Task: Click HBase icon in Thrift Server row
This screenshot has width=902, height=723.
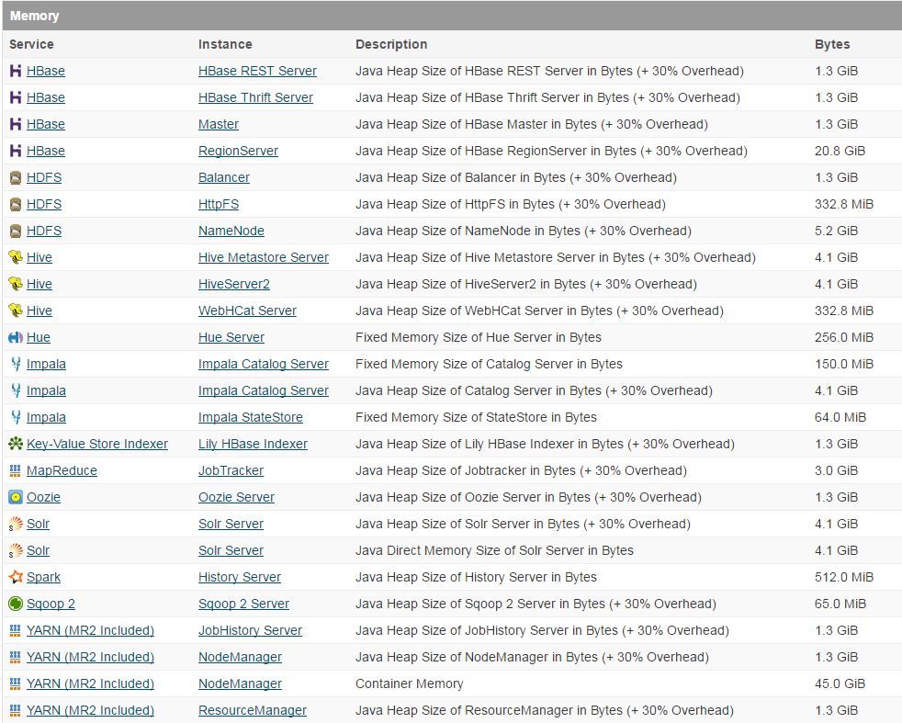Action: coord(16,97)
